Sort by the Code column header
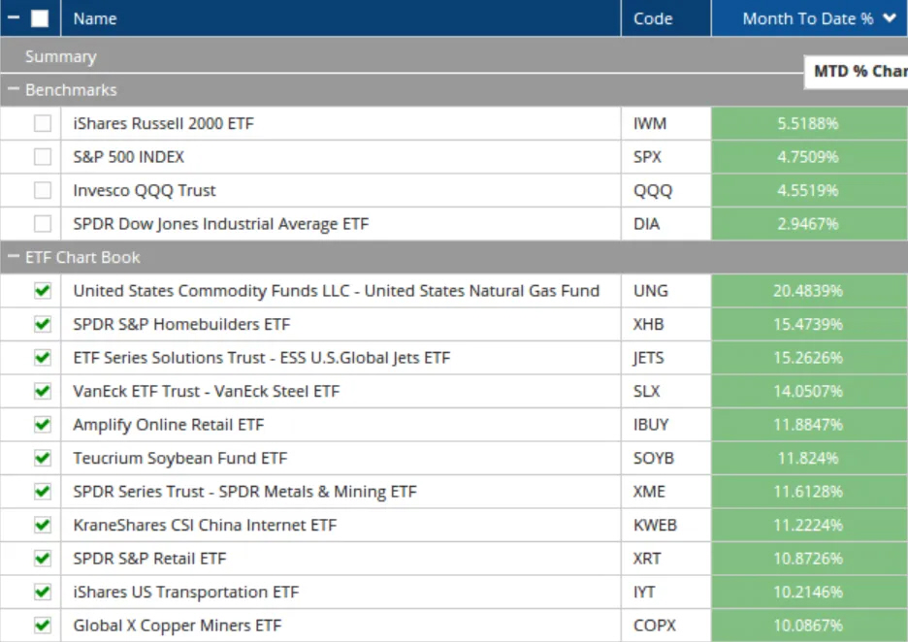Image resolution: width=908 pixels, height=642 pixels. click(653, 18)
